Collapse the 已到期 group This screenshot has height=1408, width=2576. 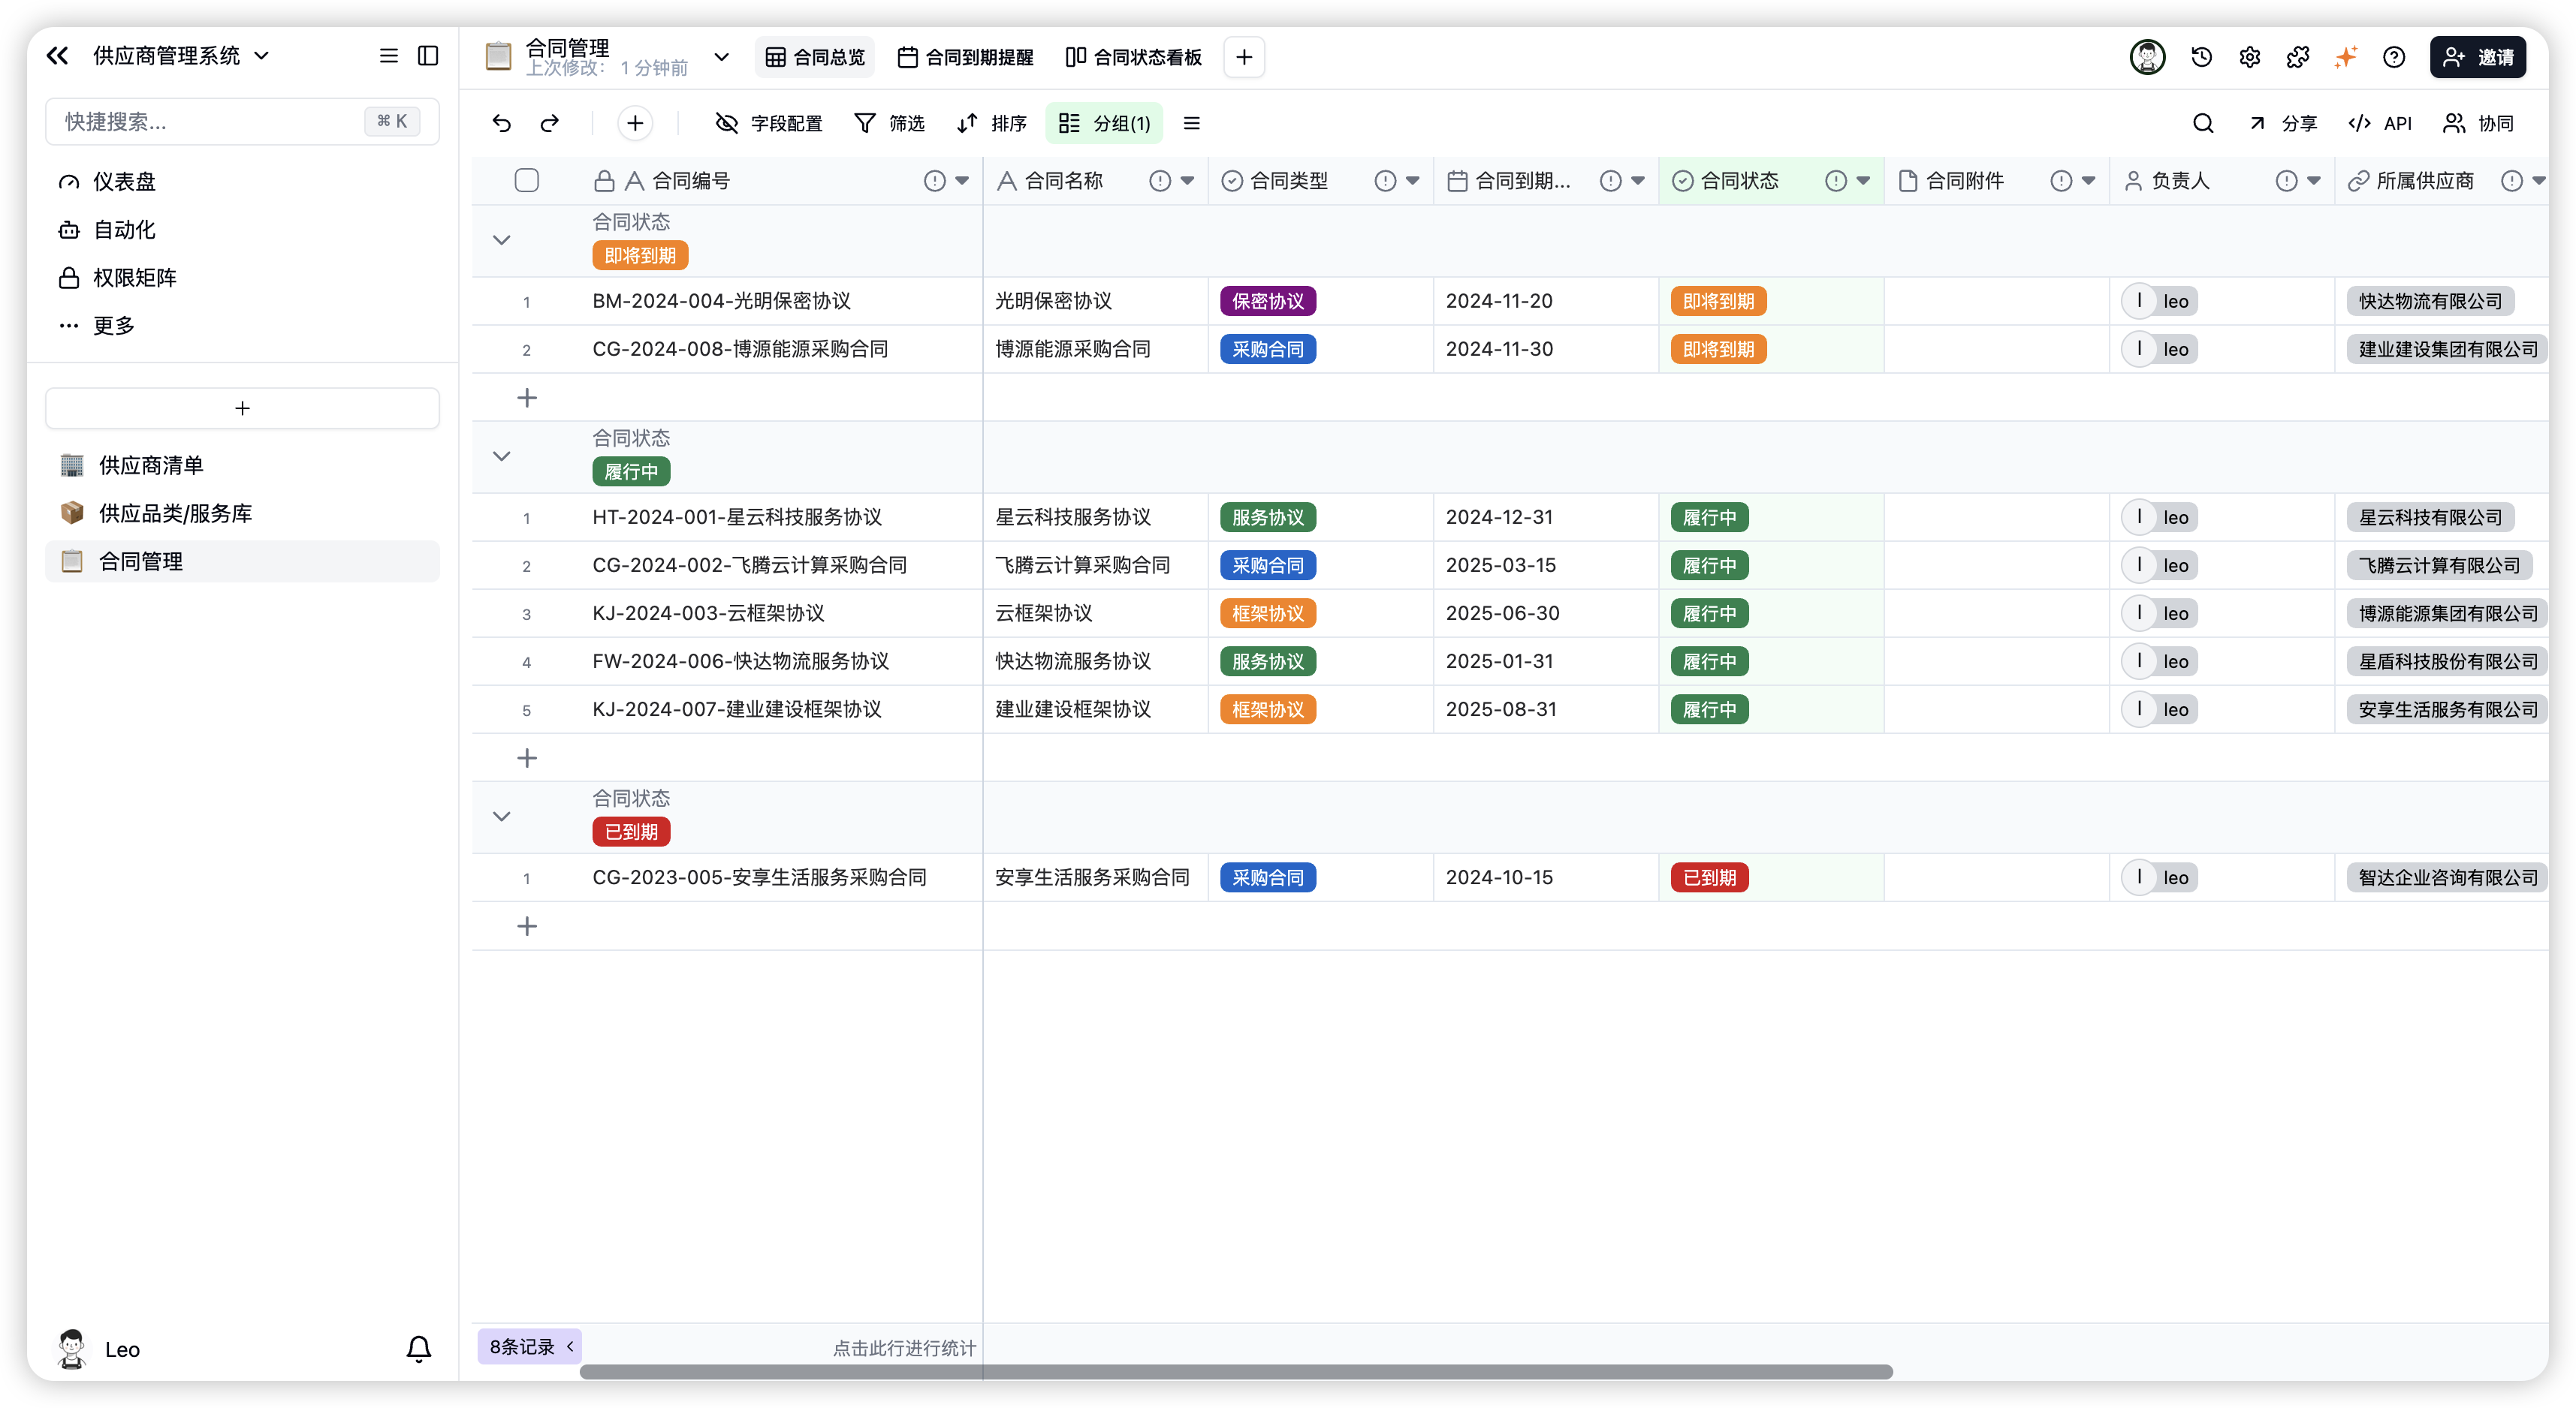point(501,817)
